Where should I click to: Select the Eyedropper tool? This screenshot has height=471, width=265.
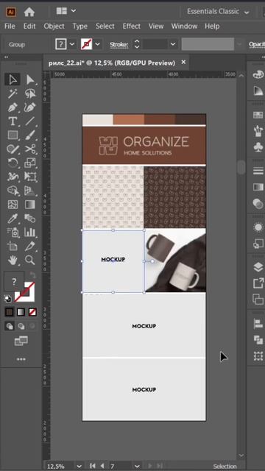(13, 218)
